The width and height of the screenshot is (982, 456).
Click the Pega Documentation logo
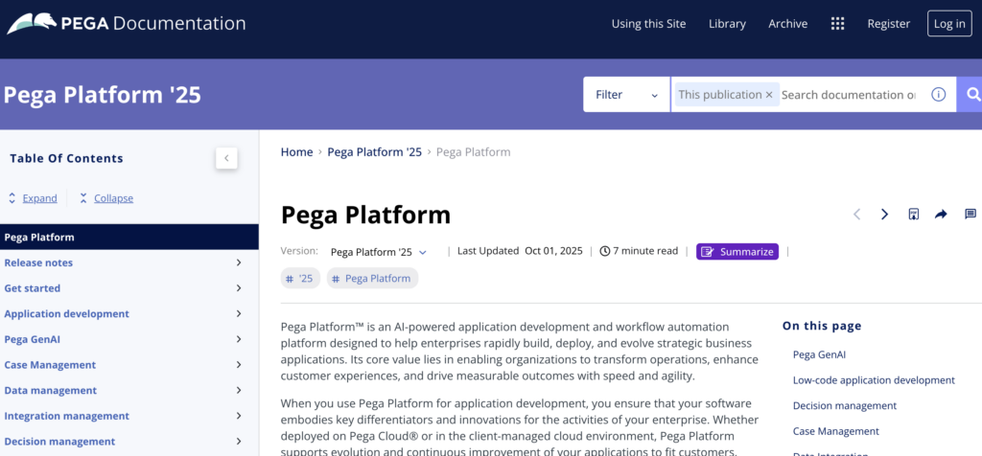(126, 24)
